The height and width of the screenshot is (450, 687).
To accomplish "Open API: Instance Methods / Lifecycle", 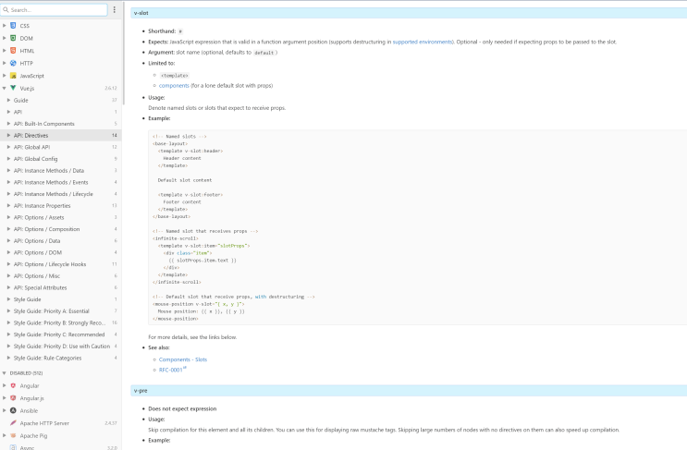I will [x=61, y=194].
